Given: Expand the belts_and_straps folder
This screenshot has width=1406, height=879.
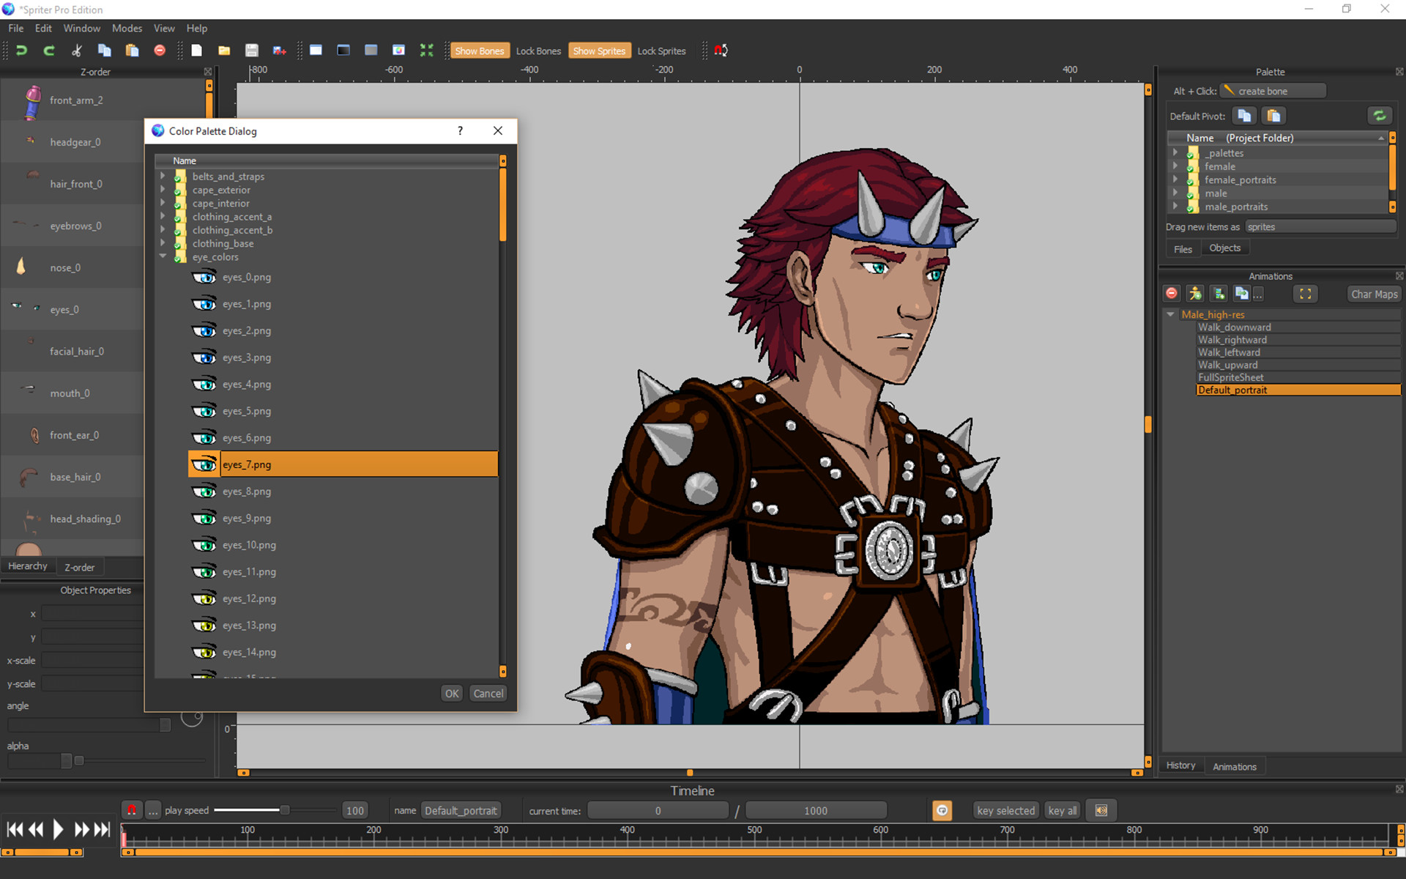Looking at the screenshot, I should point(163,176).
